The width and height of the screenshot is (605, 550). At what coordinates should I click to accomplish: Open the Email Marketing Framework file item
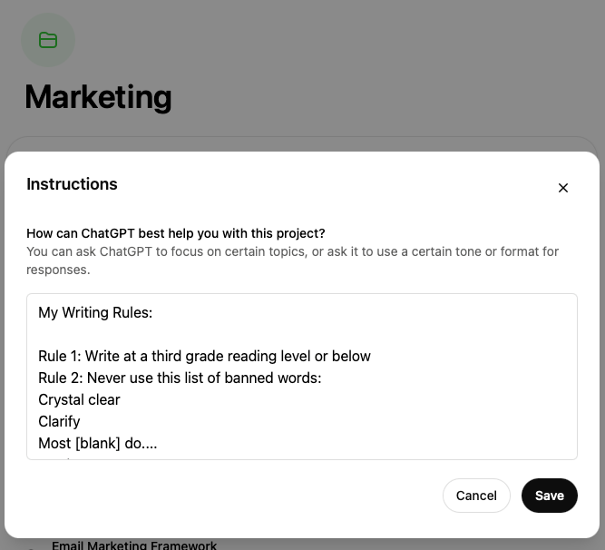(x=134, y=545)
